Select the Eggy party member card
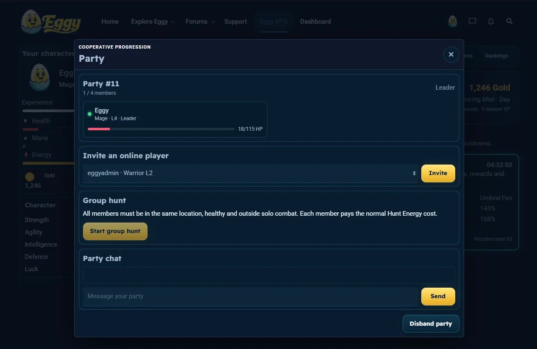Viewport: 537px width, 349px height. point(175,120)
